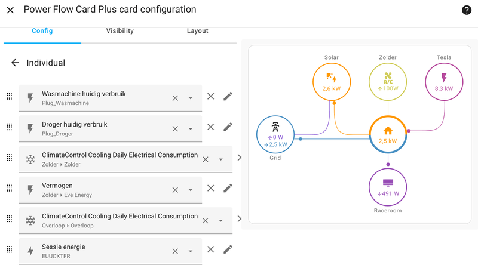478x268 pixels.
Task: Open the help icon at top right
Action: [x=467, y=10]
